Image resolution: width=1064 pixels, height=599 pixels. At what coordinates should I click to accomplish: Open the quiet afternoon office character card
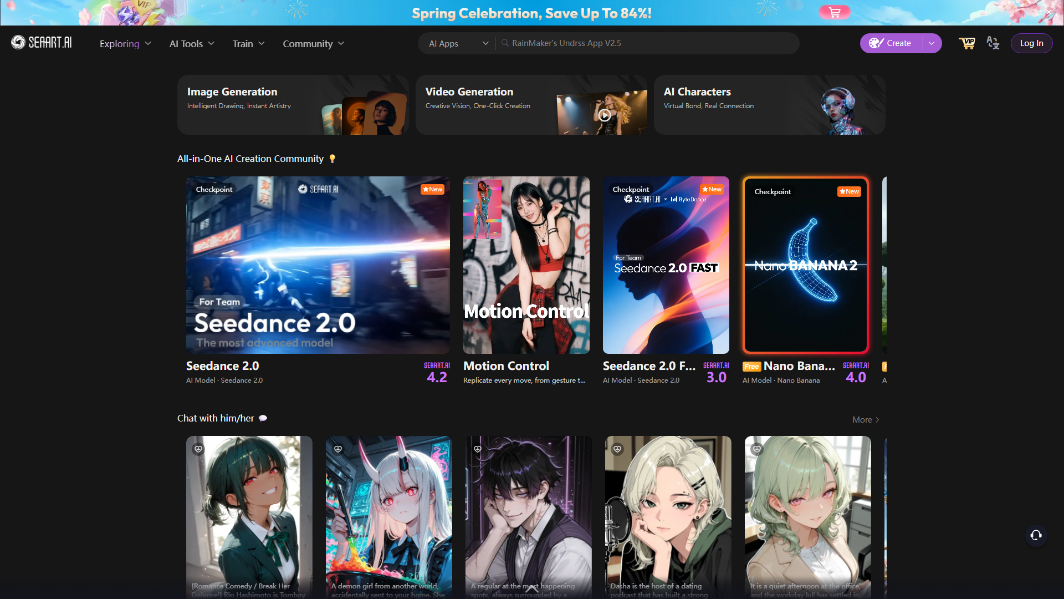click(x=808, y=517)
